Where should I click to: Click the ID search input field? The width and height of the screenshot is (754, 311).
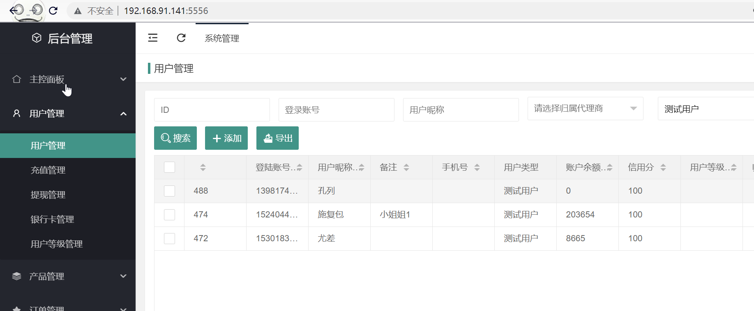212,110
